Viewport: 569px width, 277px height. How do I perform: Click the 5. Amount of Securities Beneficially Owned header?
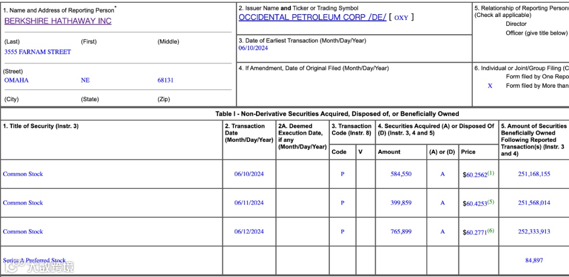534,140
